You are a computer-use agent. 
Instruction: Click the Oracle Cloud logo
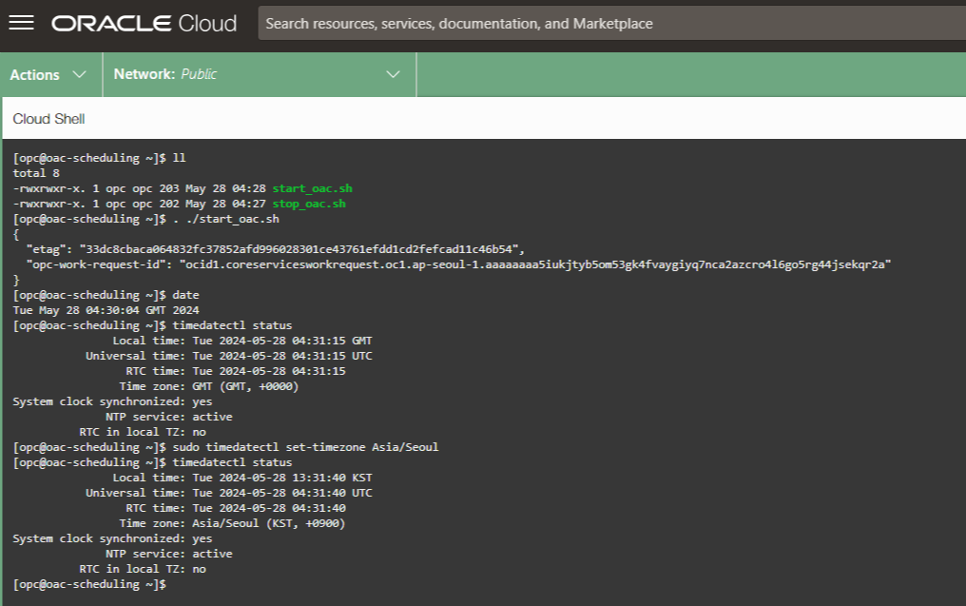[x=144, y=24]
